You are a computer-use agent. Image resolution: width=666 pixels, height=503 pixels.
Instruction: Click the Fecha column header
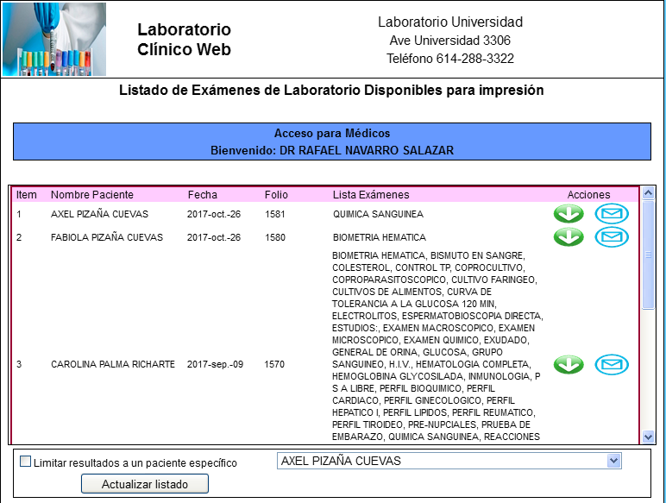click(203, 195)
